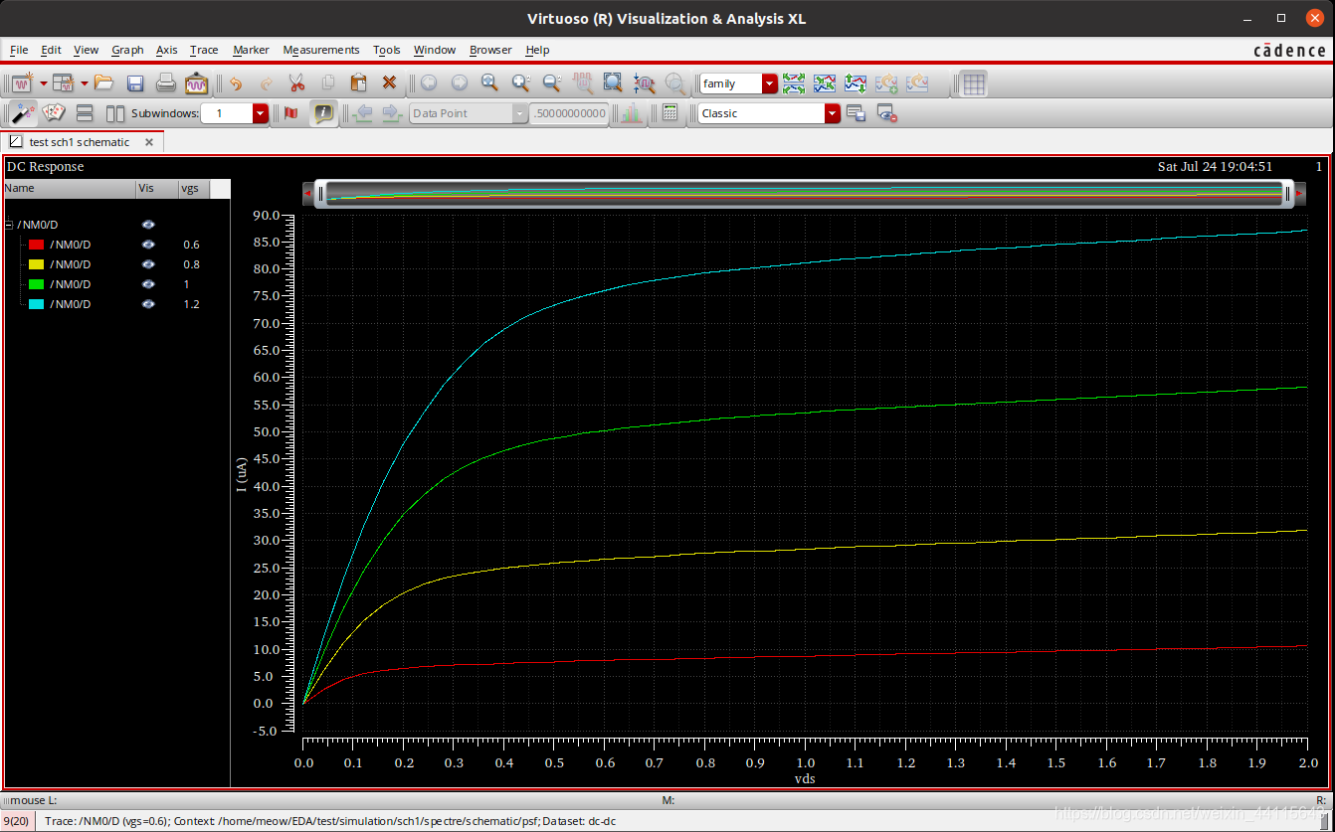Open the Marker menu
This screenshot has height=832, width=1335.
tap(251, 50)
